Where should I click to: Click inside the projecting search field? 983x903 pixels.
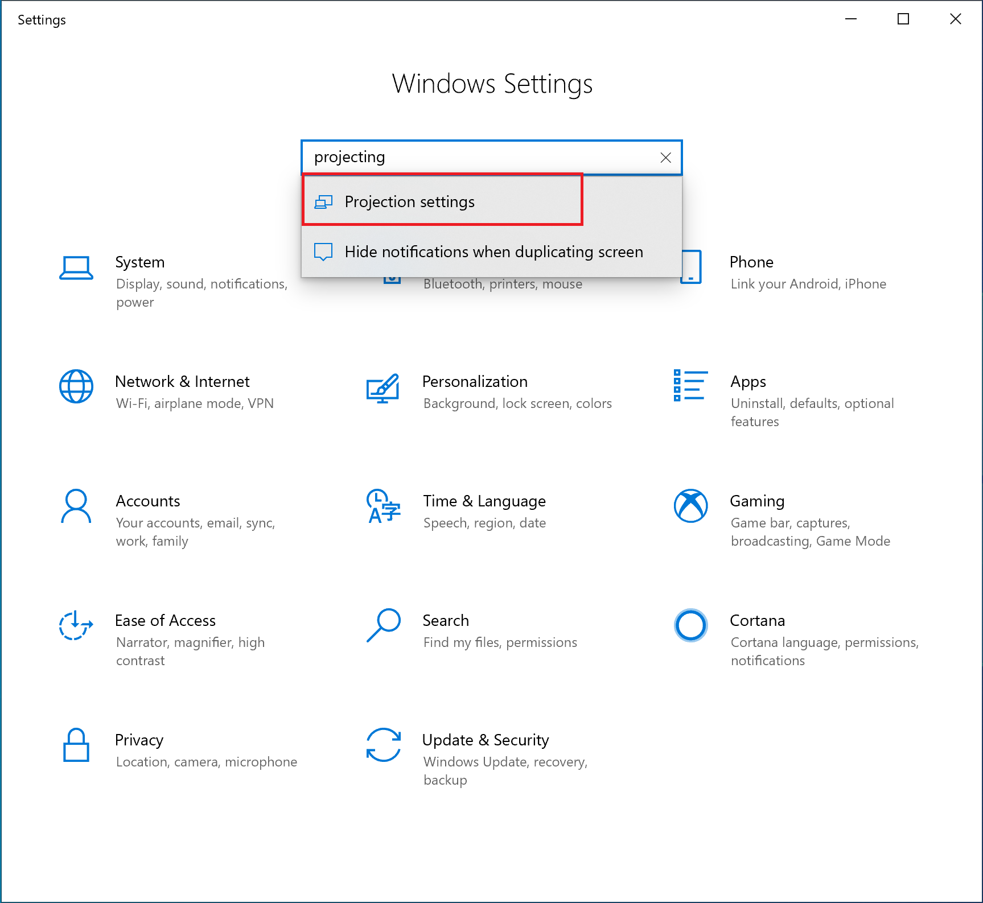point(478,157)
